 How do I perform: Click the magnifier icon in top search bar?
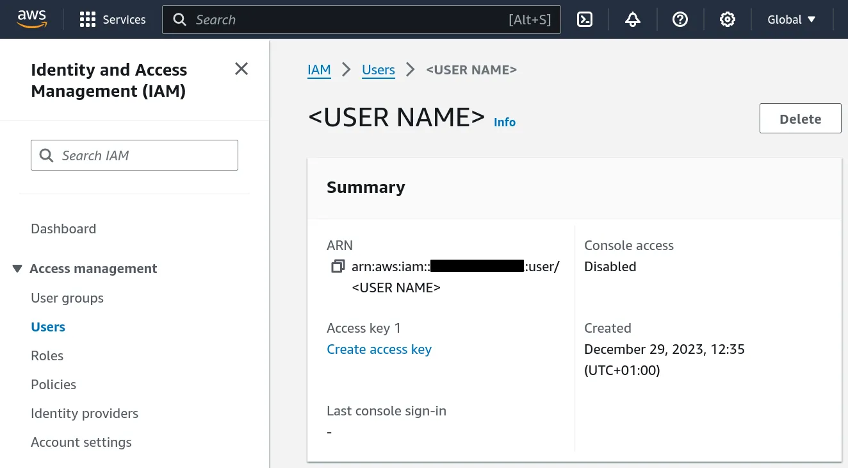(x=180, y=20)
